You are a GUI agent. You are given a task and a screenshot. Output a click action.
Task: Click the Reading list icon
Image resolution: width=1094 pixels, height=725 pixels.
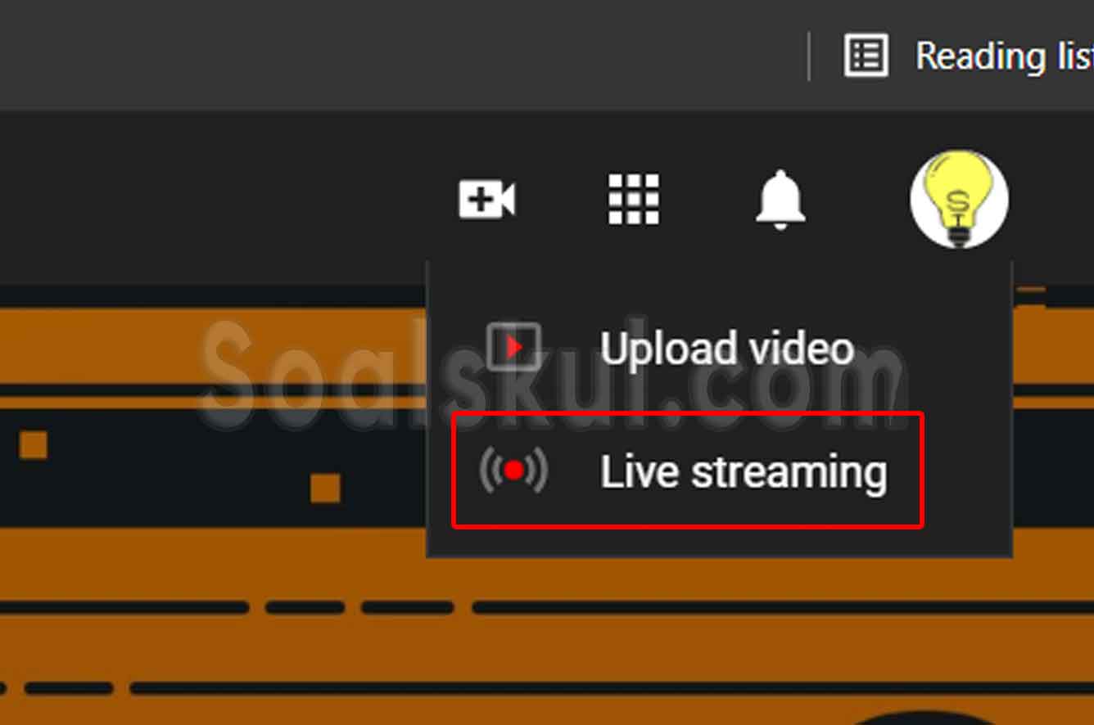click(x=866, y=56)
